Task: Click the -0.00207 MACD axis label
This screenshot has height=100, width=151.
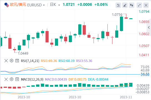Action: pyautogui.click(x=142, y=89)
